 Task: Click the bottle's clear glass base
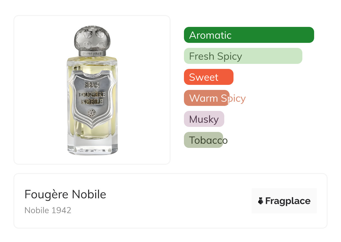(x=92, y=147)
